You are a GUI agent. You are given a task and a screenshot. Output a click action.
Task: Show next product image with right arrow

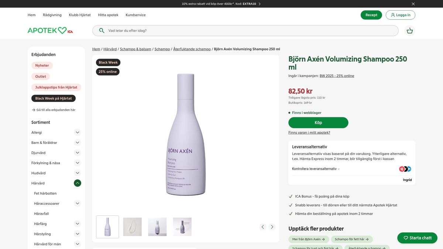click(272, 226)
